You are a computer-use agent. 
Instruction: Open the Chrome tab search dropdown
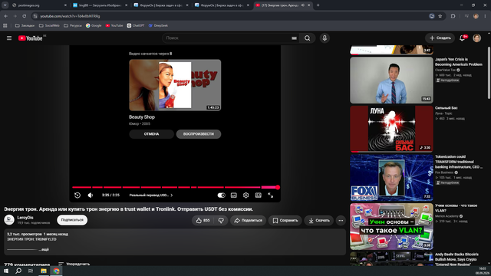point(5,5)
